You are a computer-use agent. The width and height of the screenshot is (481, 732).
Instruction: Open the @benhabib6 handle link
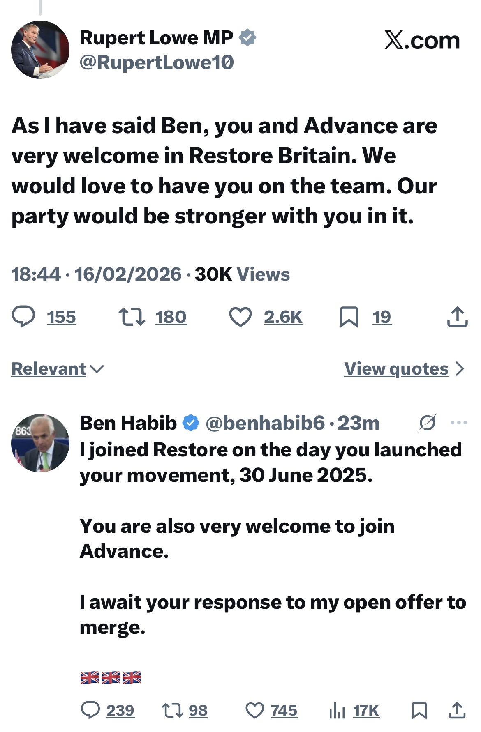pos(265,423)
